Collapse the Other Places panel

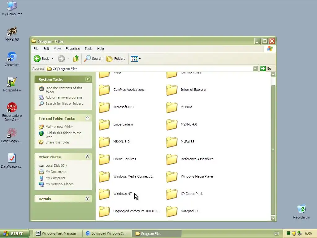87,156
